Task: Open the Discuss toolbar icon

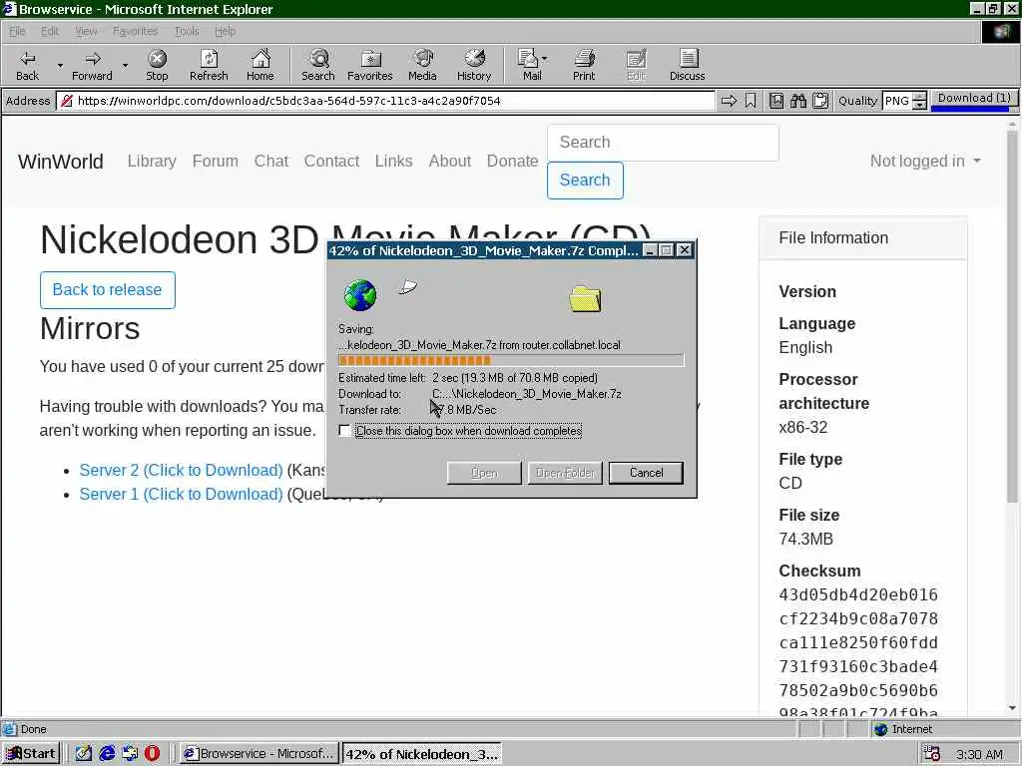Action: 687,65
